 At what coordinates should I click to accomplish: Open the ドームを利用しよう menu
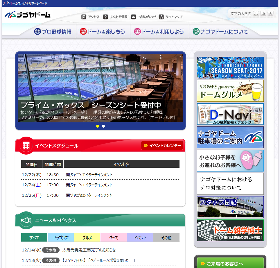(x=159, y=32)
